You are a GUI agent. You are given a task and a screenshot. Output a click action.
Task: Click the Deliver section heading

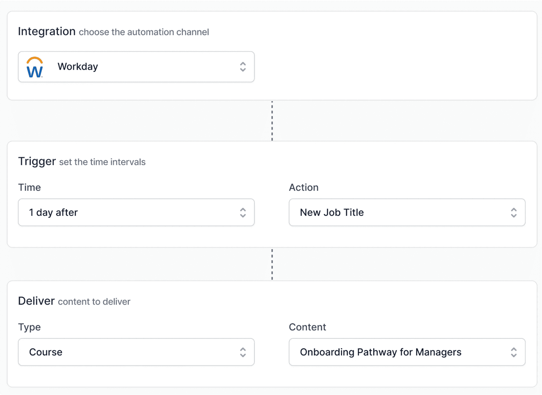[36, 301]
